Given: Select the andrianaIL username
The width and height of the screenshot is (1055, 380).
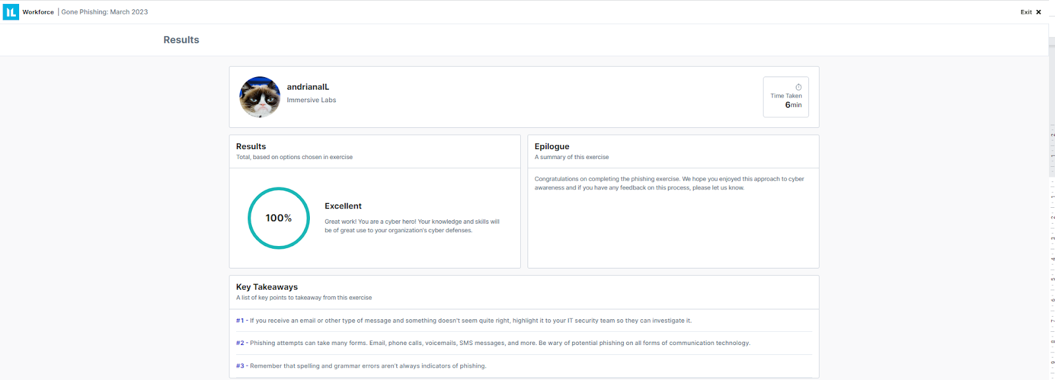Looking at the screenshot, I should click(x=308, y=87).
